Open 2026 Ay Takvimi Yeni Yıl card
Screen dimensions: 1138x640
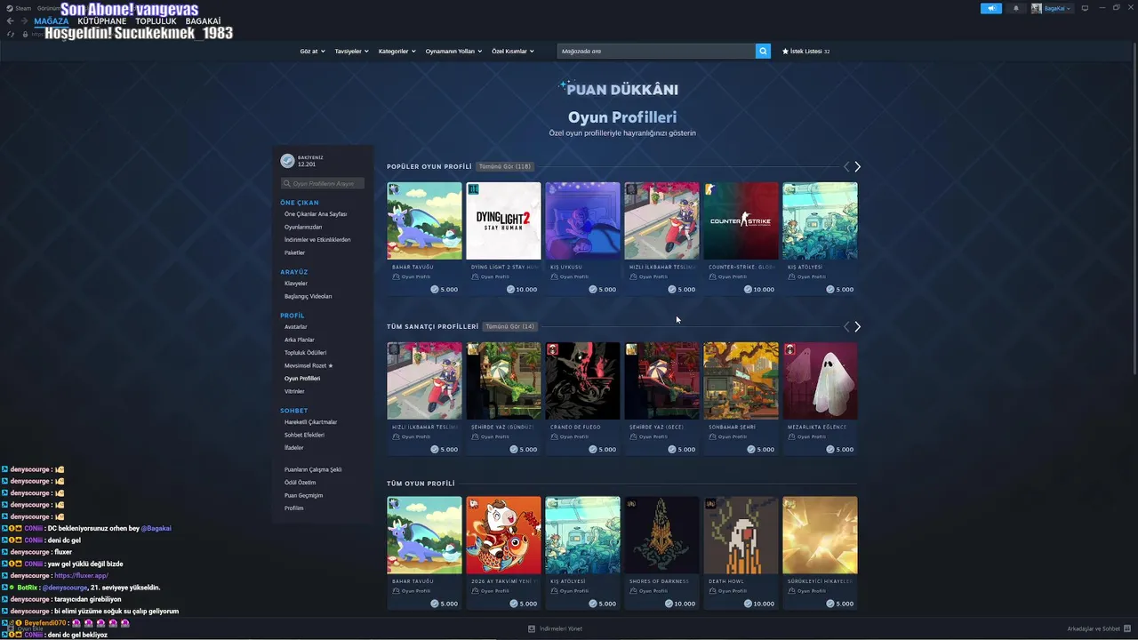[x=503, y=553]
